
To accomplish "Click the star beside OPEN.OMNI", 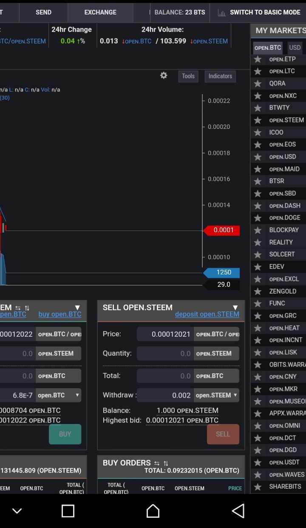I will click(258, 426).
